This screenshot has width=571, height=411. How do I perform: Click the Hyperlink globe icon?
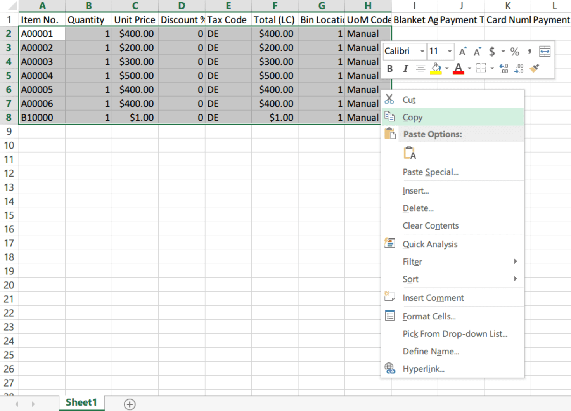pyautogui.click(x=389, y=368)
